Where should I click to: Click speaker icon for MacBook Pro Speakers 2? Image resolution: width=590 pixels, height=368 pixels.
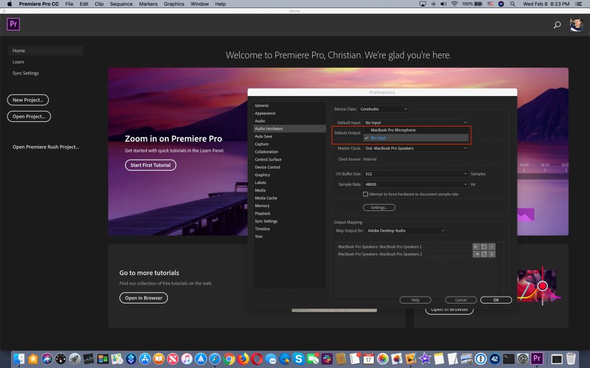click(x=476, y=254)
